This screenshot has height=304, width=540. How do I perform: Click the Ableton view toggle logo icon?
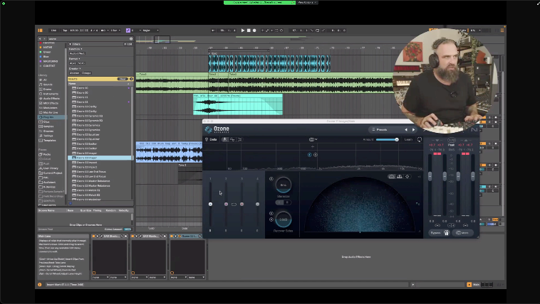tap(41, 31)
